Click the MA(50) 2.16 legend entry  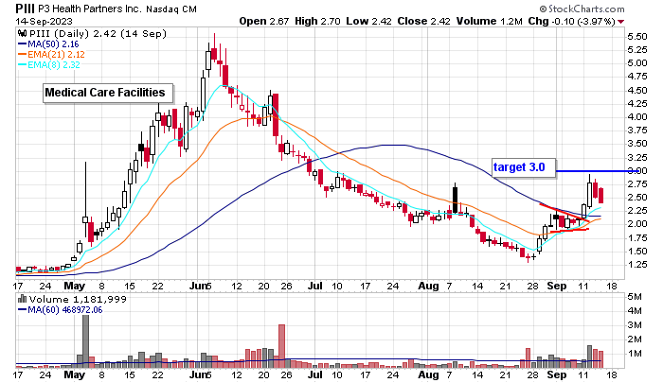[48, 44]
